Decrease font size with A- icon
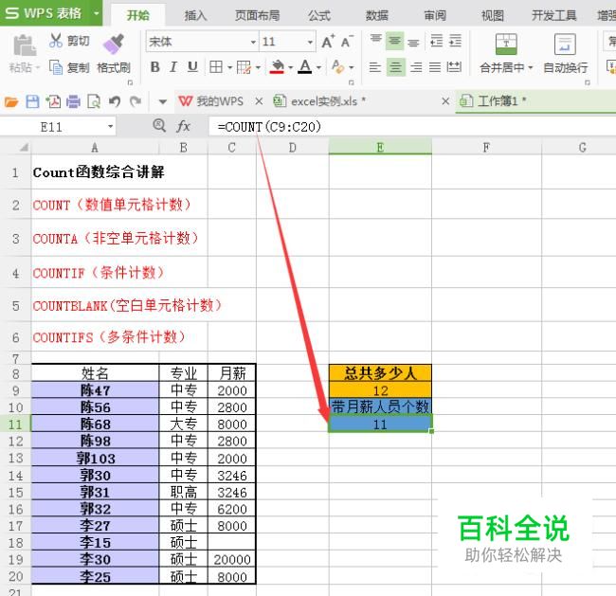The width and height of the screenshot is (616, 596). [x=347, y=42]
